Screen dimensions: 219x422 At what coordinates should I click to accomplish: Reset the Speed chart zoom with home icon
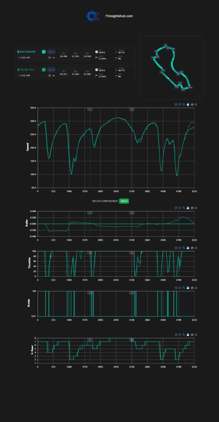[x=192, y=104]
